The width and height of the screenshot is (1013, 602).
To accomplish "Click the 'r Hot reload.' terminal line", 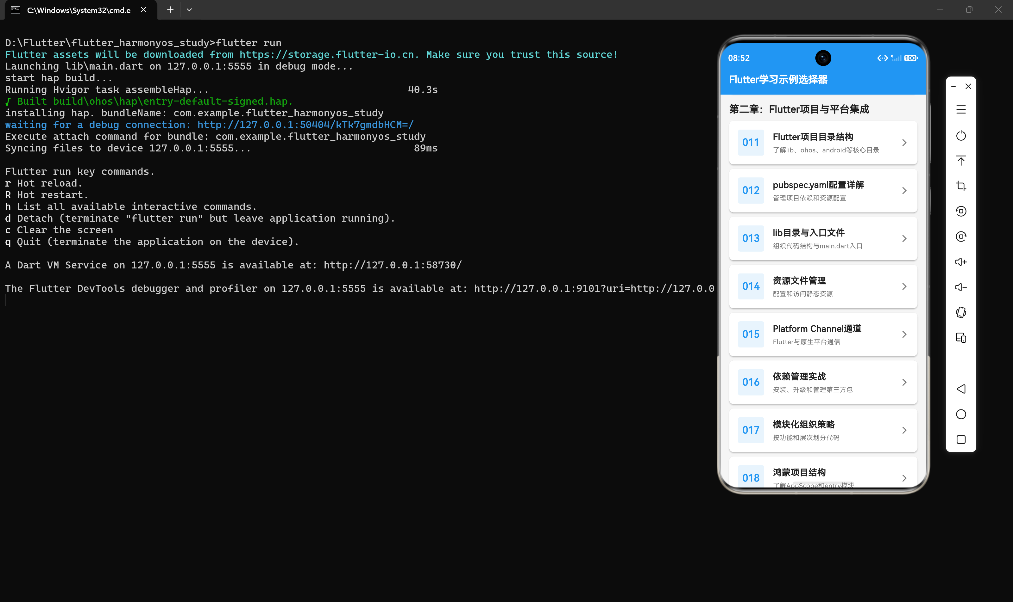I will pyautogui.click(x=44, y=183).
